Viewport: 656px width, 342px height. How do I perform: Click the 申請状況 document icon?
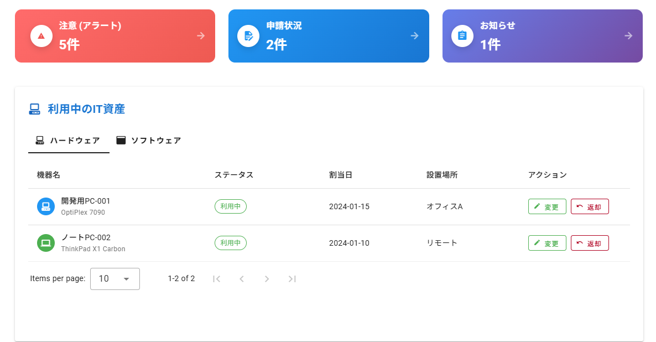248,36
